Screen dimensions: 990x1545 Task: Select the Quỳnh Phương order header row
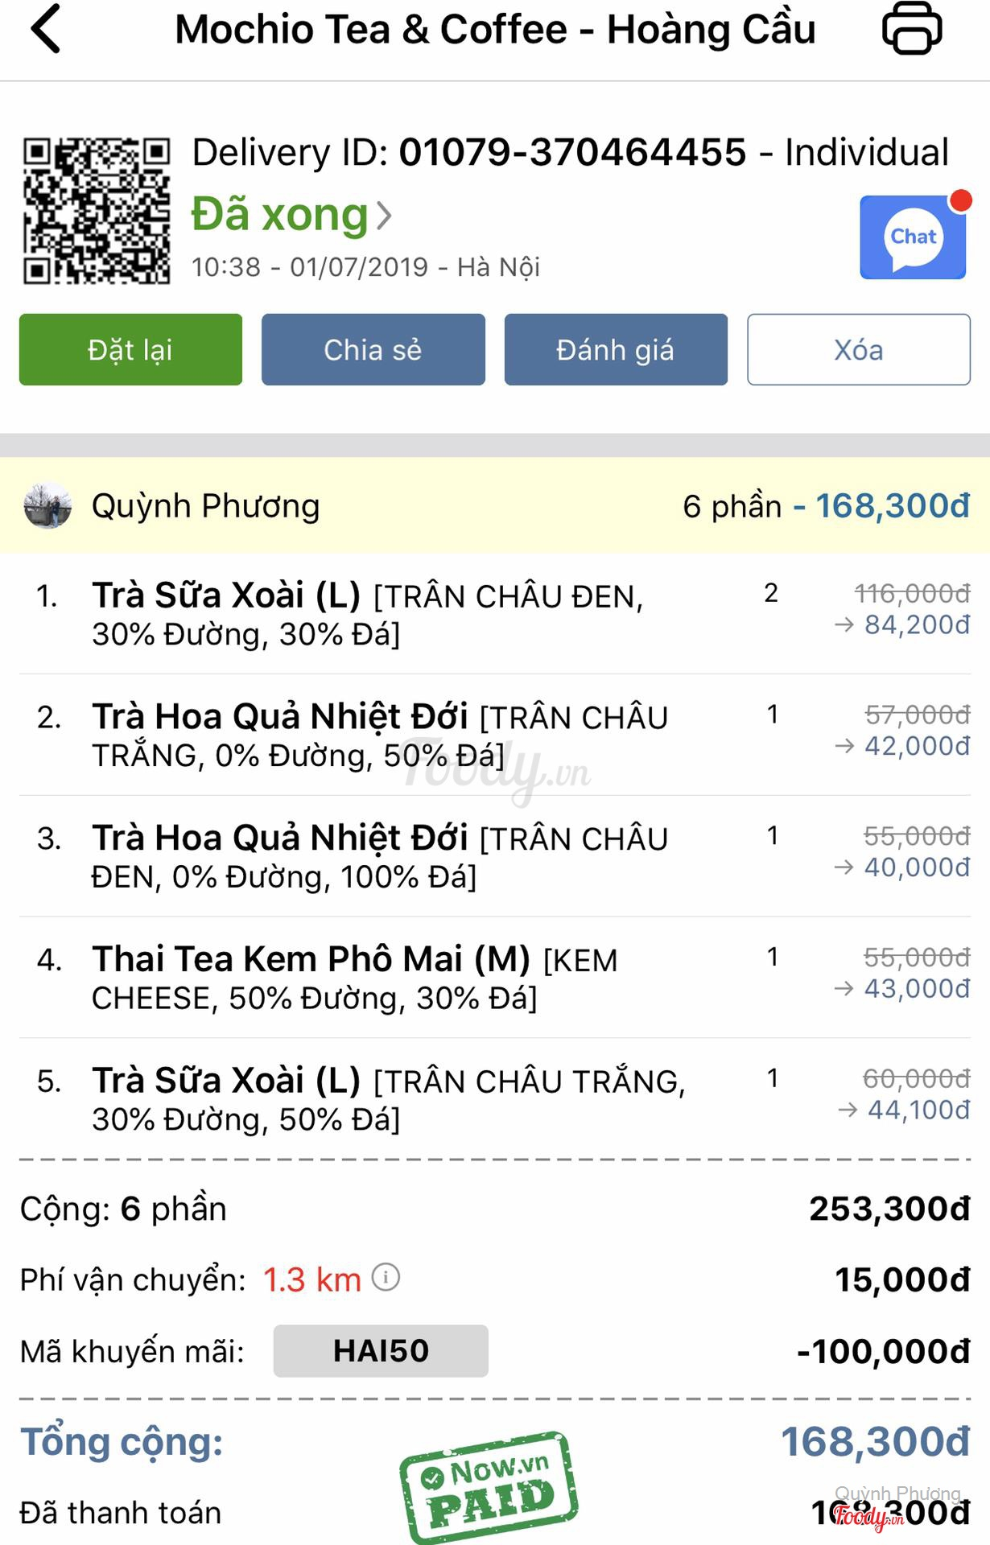click(x=495, y=506)
